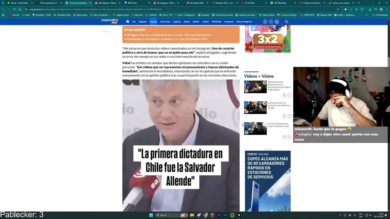390x219 pixels.
Task: Open Magazine section in navigation
Action: (143, 22)
